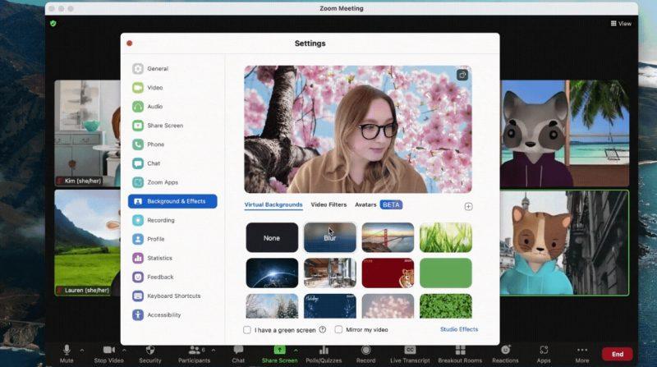Select dark blue holiday background
657x367 pixels.
coord(330,305)
